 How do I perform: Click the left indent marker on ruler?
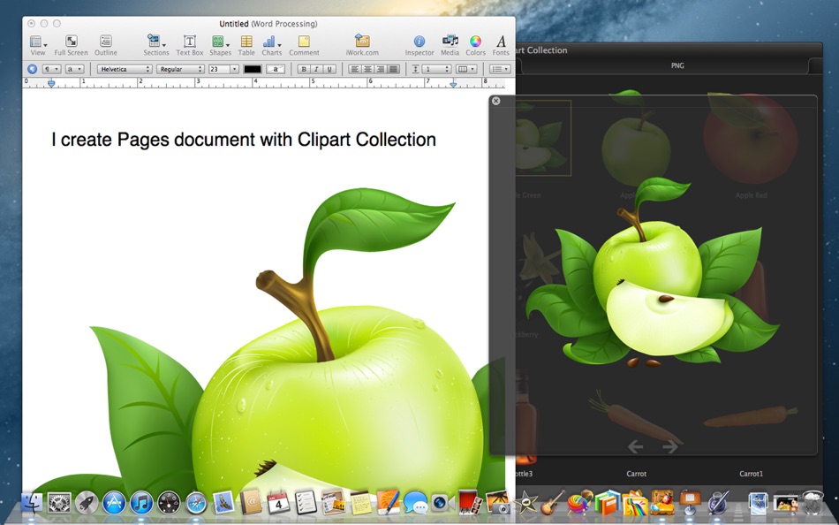(51, 83)
